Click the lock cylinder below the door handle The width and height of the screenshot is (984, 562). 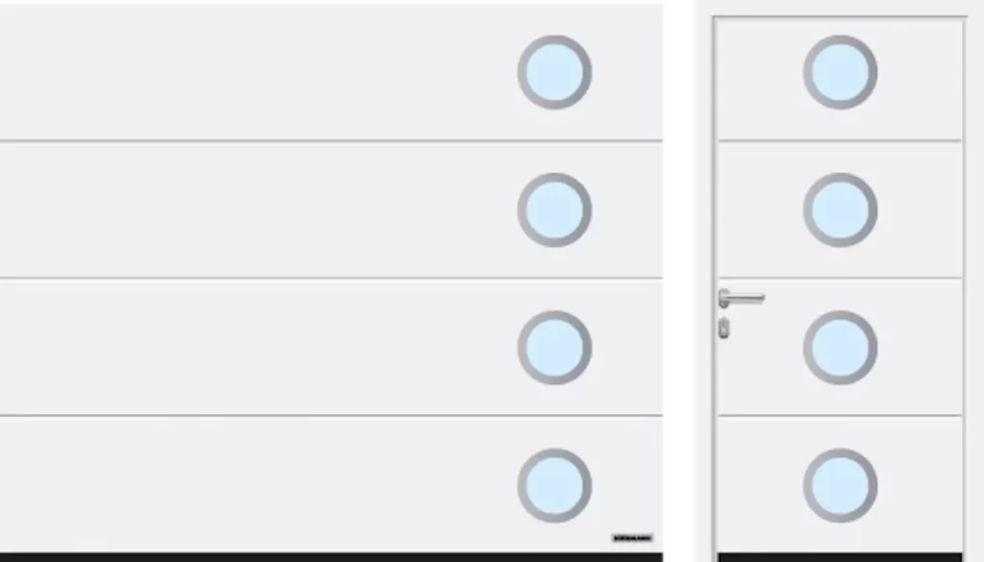tap(725, 328)
